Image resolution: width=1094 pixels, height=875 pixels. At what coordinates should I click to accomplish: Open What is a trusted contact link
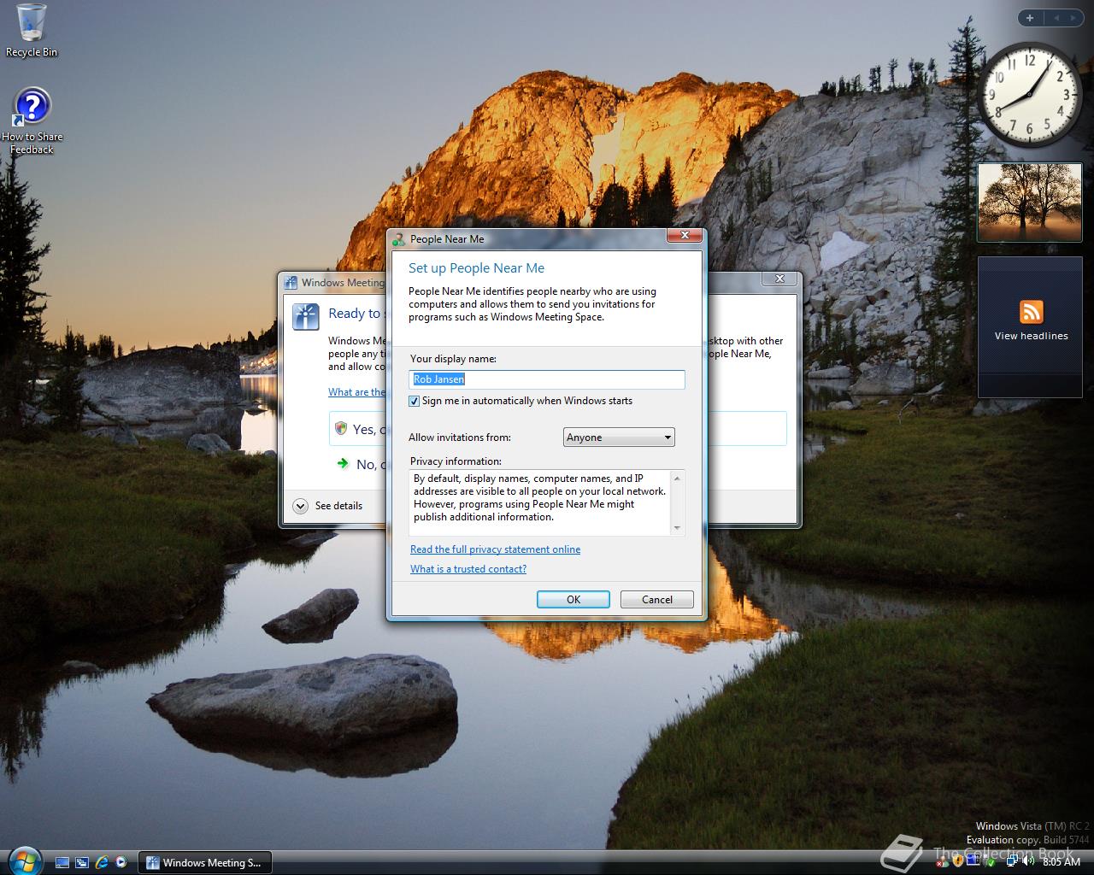pyautogui.click(x=468, y=569)
